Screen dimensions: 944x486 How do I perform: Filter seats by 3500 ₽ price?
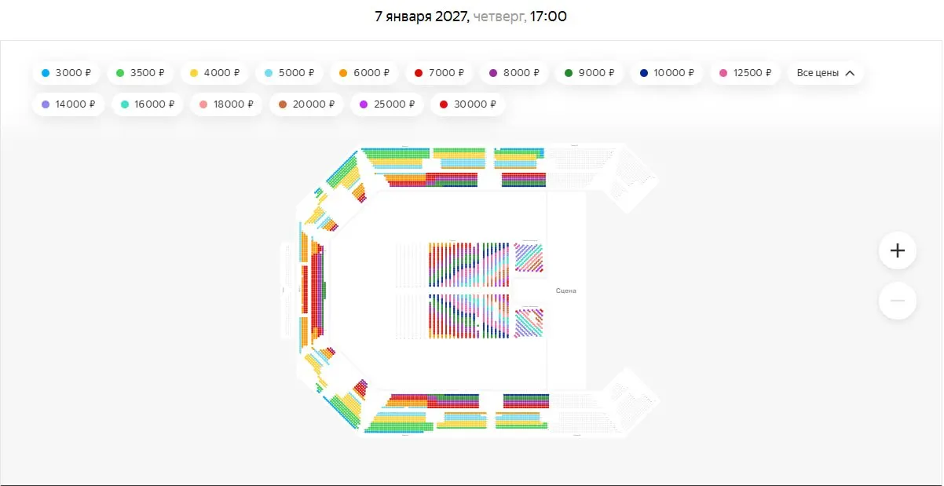141,73
